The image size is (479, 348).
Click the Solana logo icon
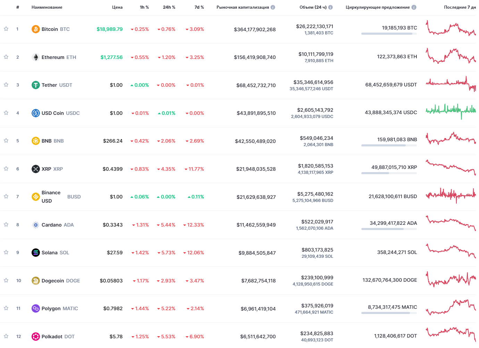35,253
